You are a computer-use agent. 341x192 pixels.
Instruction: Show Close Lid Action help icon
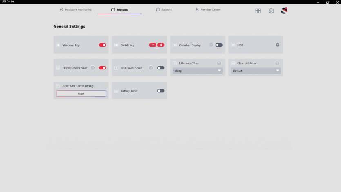(277, 63)
